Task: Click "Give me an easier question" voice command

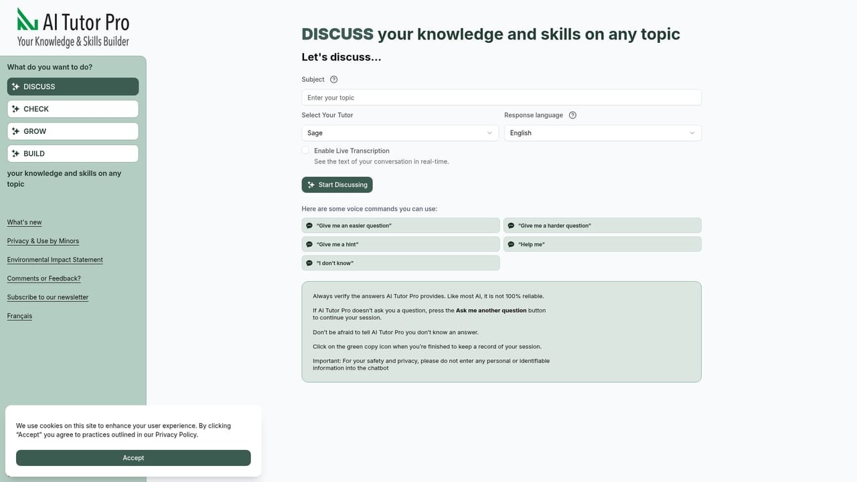Action: tap(400, 226)
